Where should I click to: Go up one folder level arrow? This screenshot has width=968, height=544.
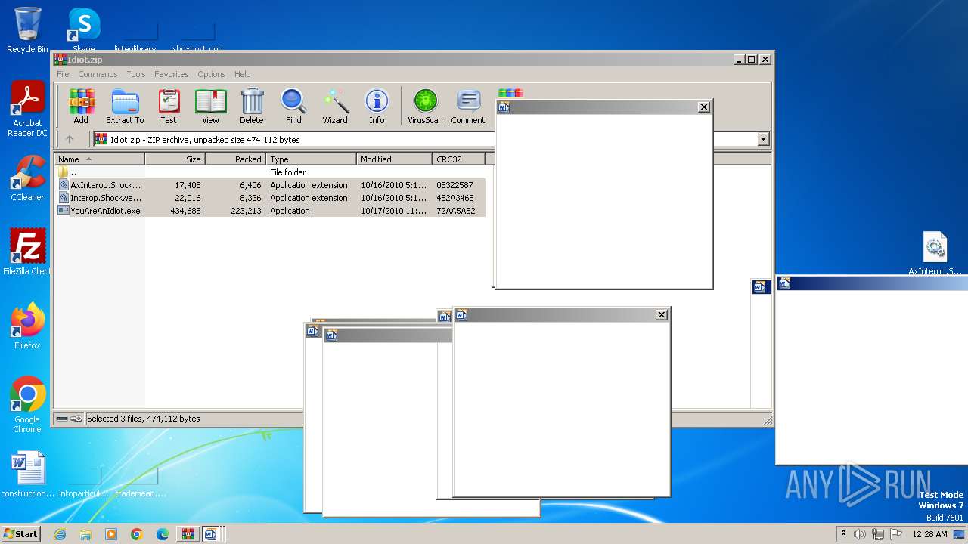click(x=70, y=139)
